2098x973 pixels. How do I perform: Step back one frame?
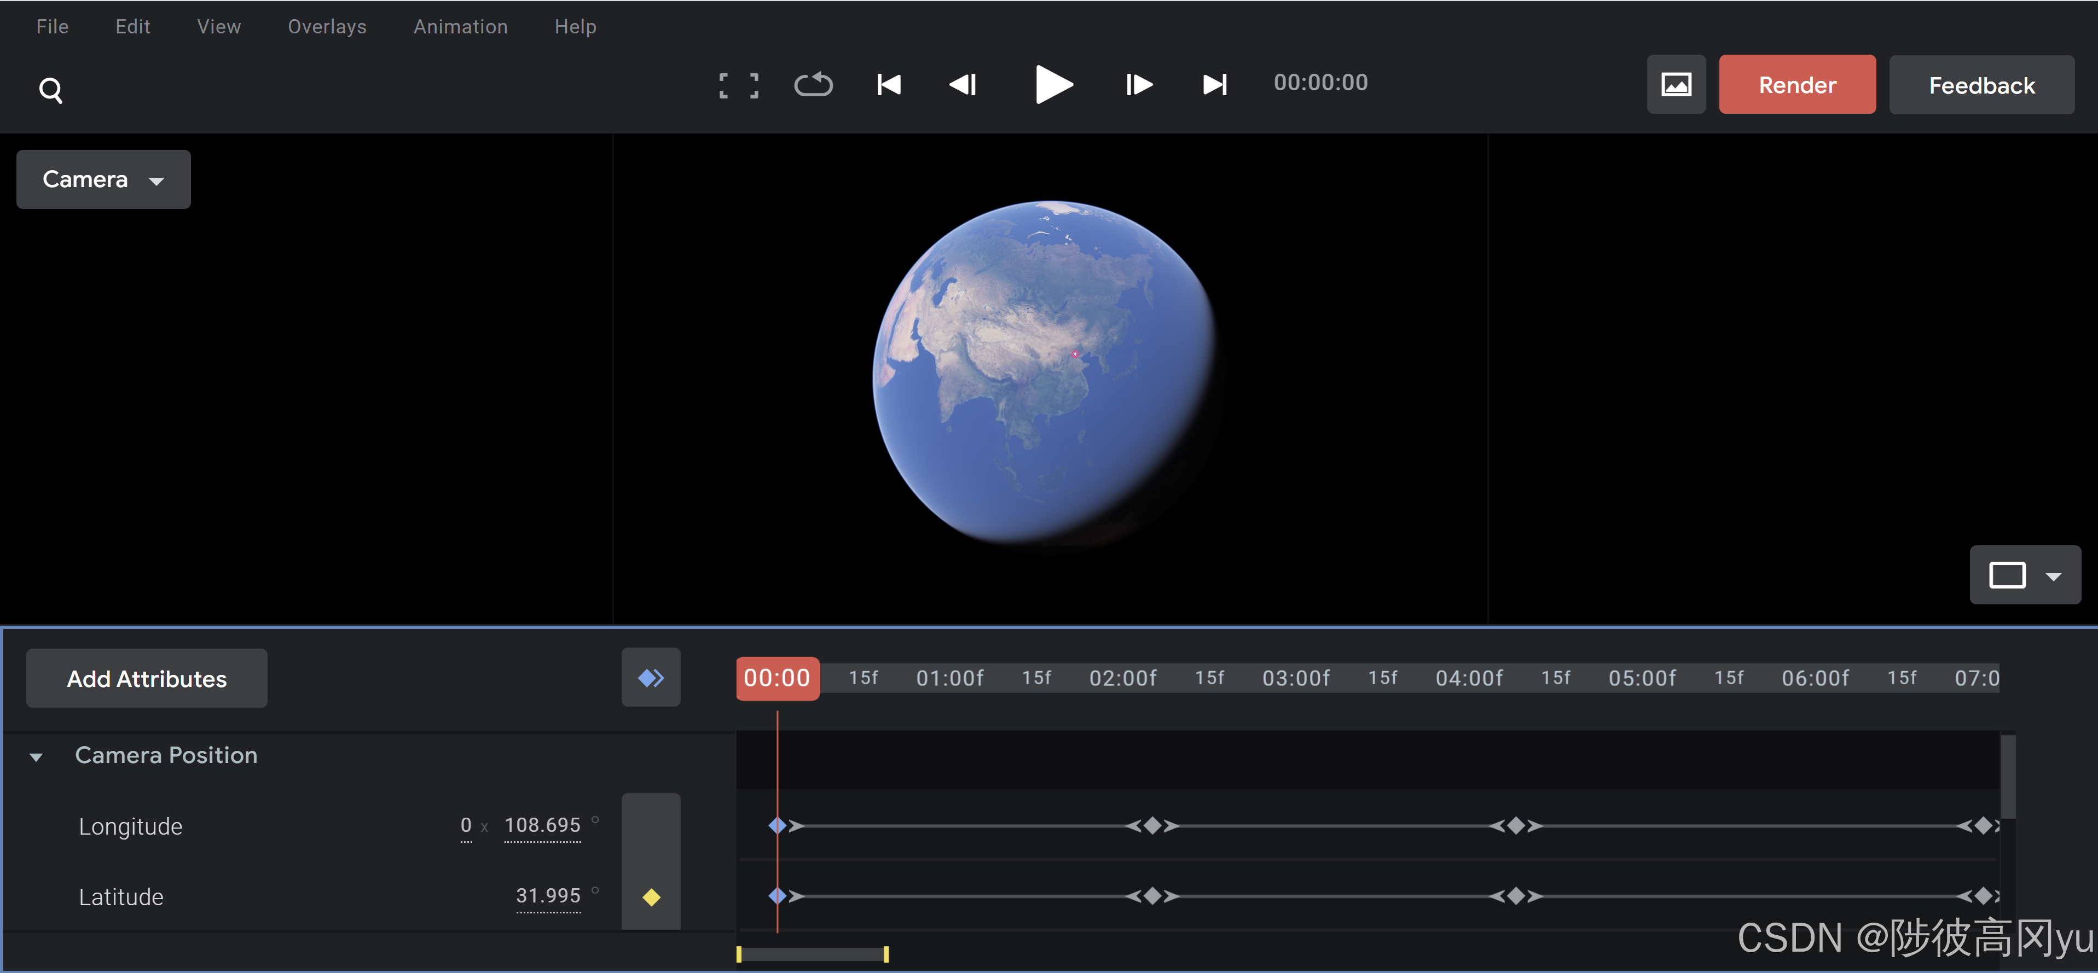coord(963,85)
